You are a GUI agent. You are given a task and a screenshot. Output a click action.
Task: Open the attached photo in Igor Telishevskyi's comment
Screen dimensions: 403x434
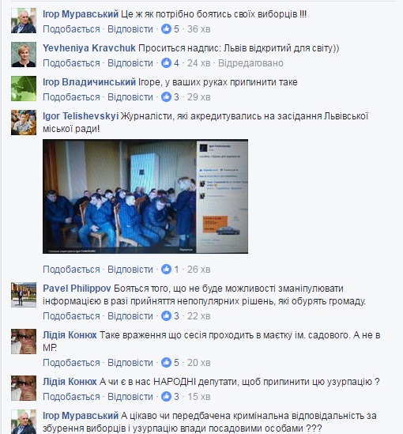pos(145,196)
